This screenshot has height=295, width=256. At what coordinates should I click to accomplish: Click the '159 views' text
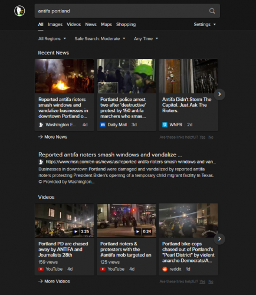pos(48,262)
